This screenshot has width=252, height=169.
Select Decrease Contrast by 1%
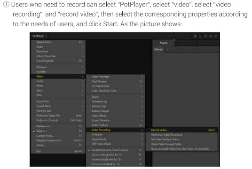click(x=116, y=164)
